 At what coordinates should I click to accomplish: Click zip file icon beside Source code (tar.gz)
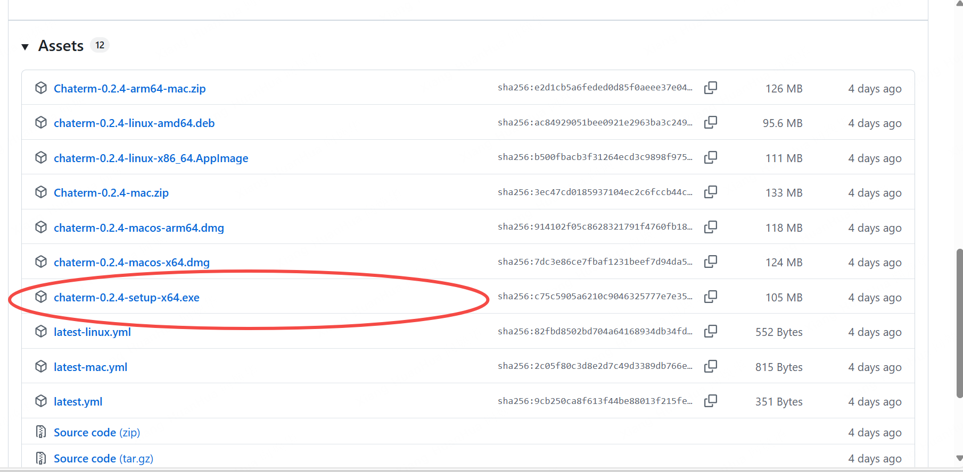click(41, 458)
